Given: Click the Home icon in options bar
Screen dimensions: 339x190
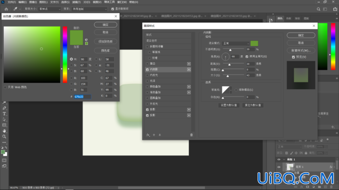Looking at the screenshot, I should (x=6, y=9).
